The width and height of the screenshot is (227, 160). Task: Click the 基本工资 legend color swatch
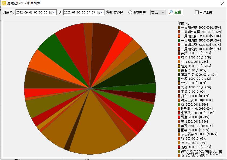[179, 74]
